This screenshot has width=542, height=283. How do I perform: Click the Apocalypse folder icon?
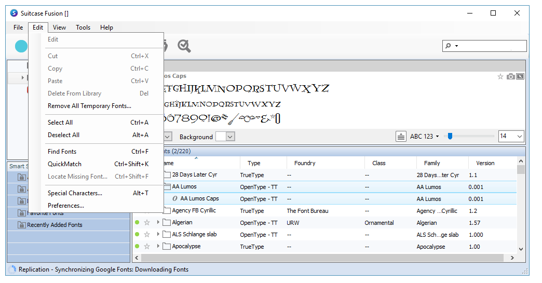tap(167, 246)
